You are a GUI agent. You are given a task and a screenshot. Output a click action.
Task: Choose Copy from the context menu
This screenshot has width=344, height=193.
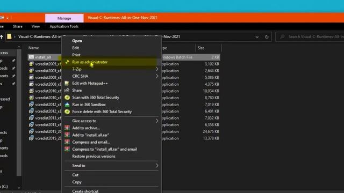click(77, 182)
